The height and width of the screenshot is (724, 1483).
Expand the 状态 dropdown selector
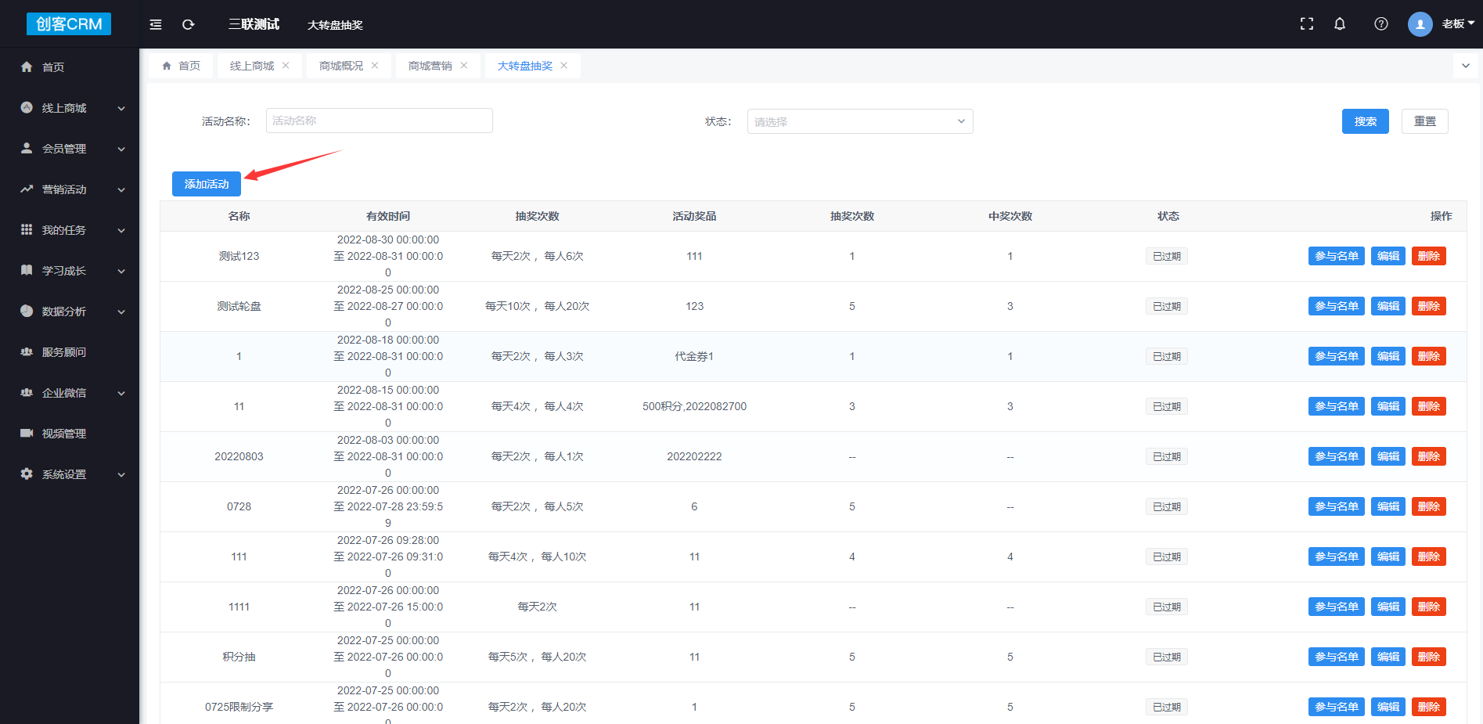859,121
